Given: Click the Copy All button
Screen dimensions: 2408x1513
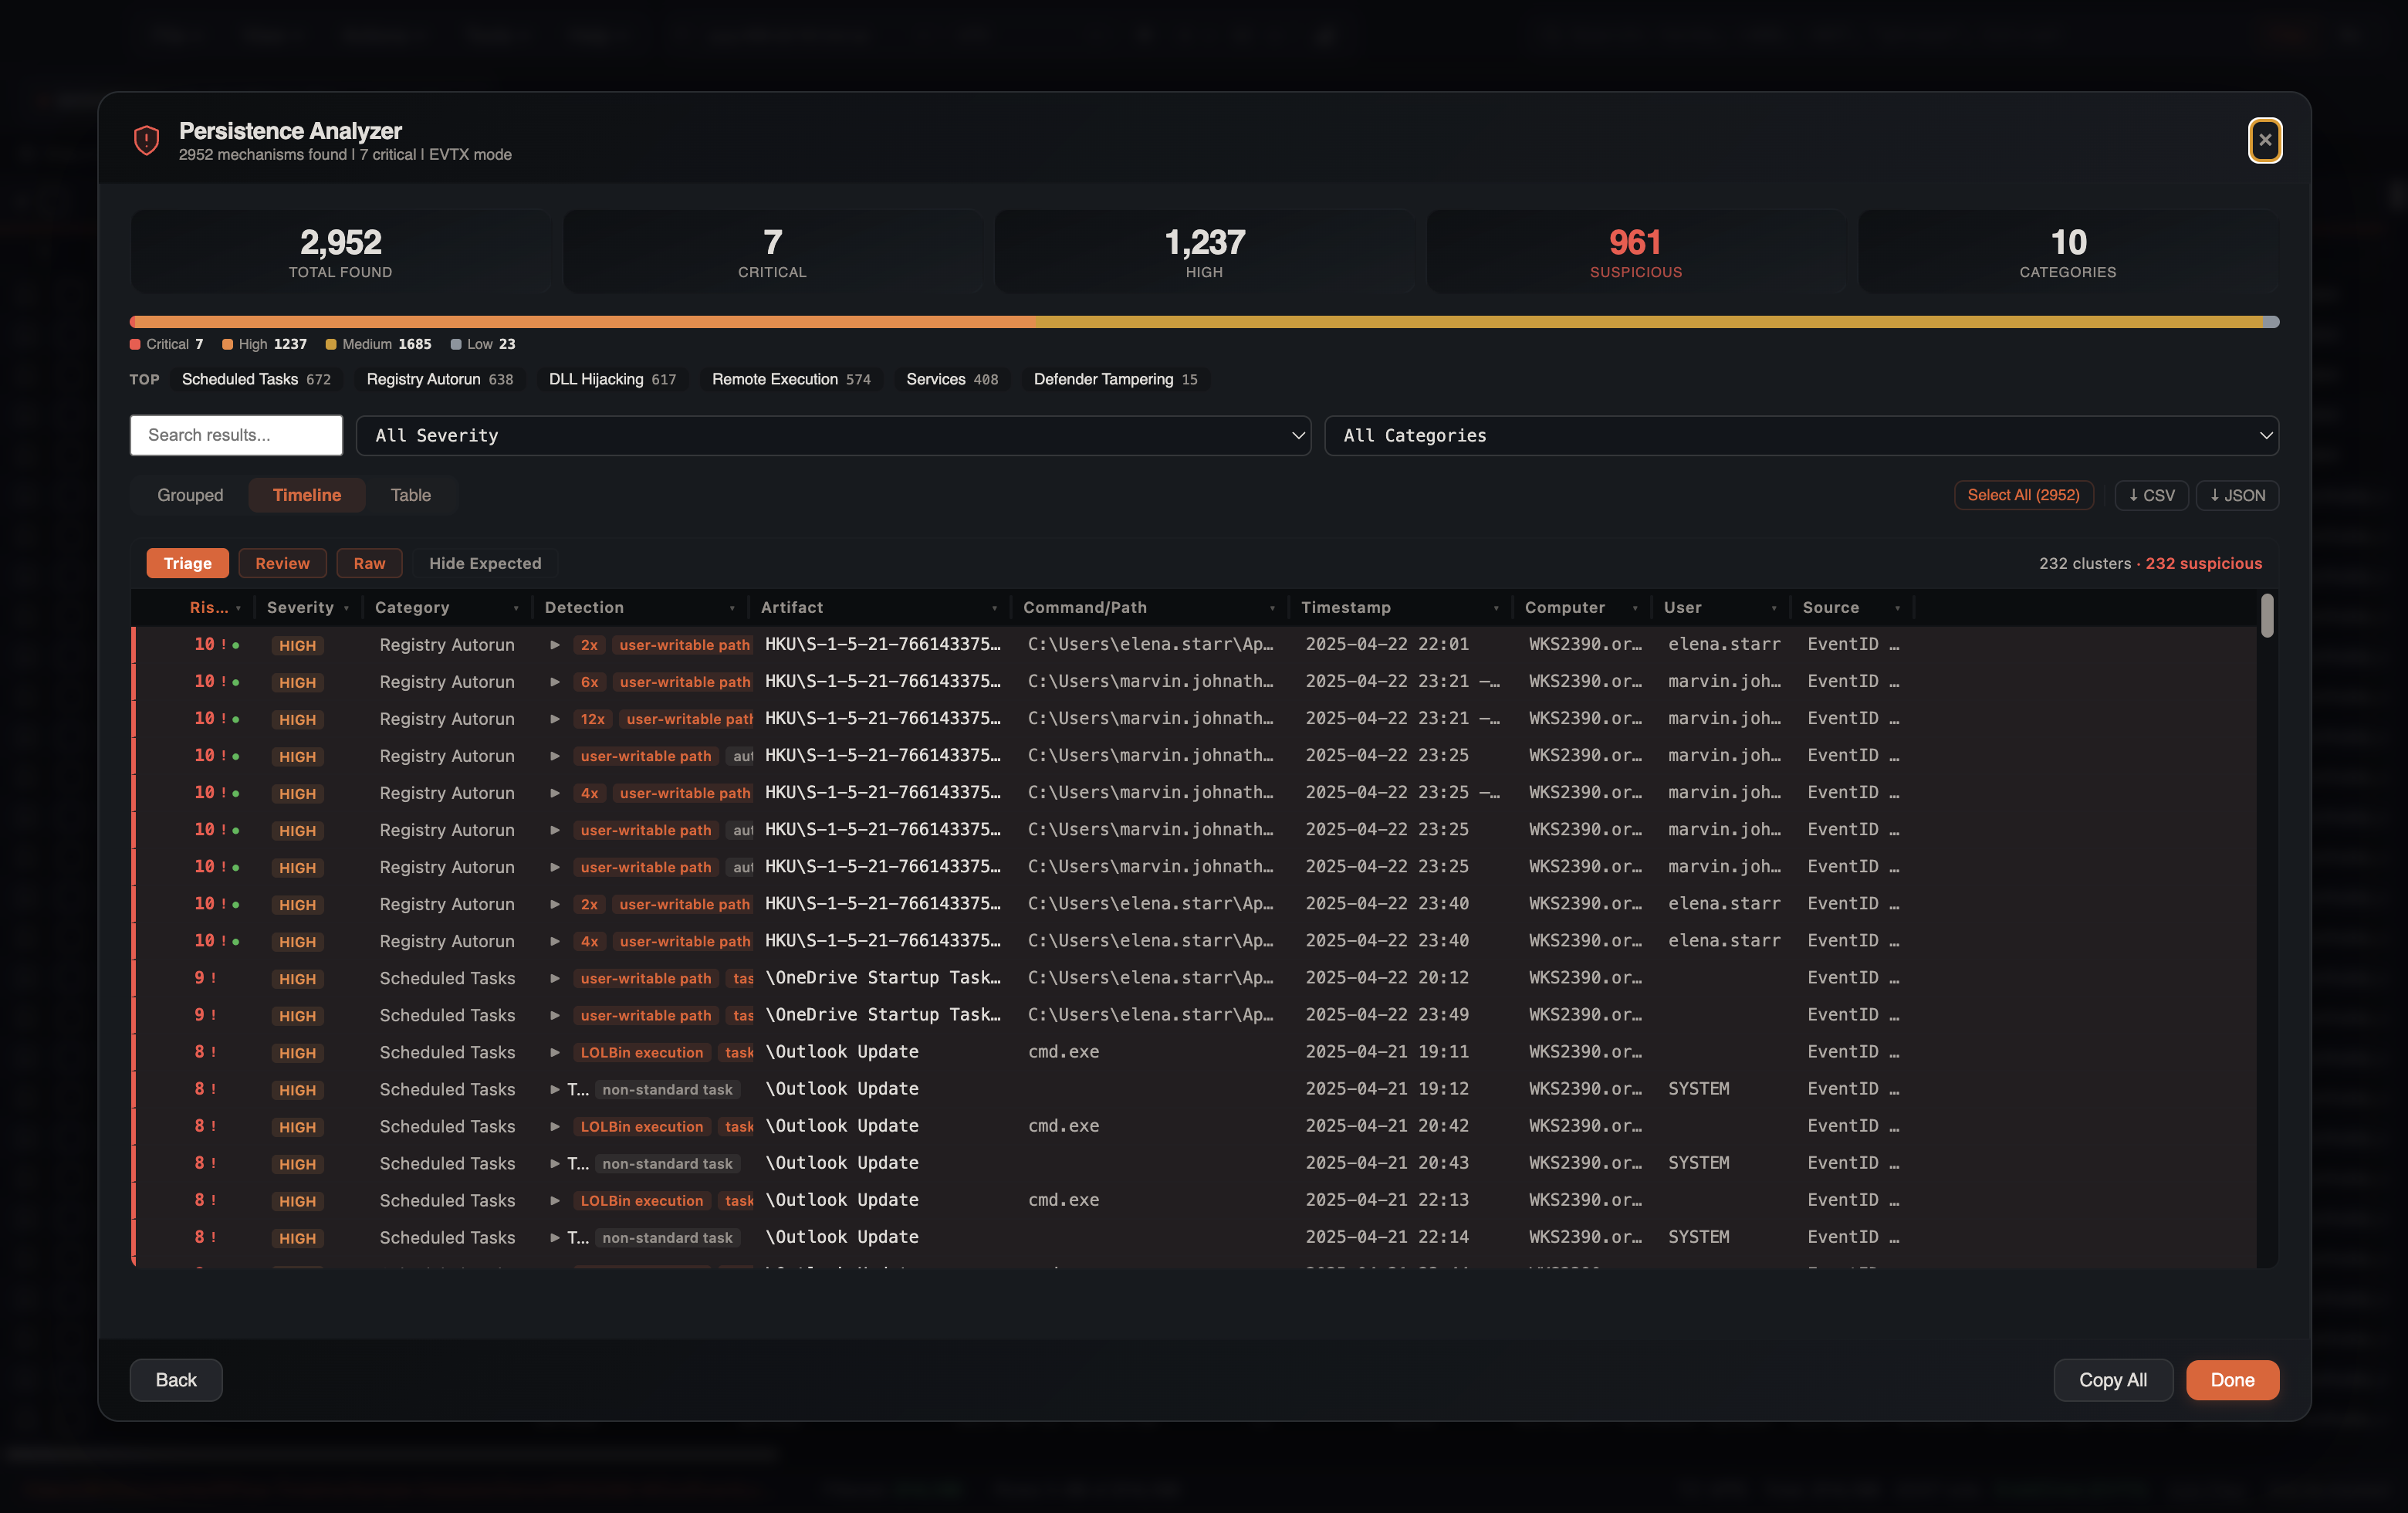Looking at the screenshot, I should tap(2112, 1380).
